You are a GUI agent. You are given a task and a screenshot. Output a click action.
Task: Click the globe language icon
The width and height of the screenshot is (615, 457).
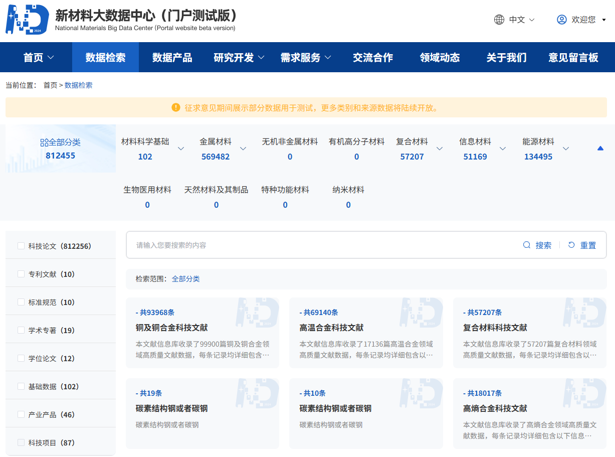pos(499,20)
